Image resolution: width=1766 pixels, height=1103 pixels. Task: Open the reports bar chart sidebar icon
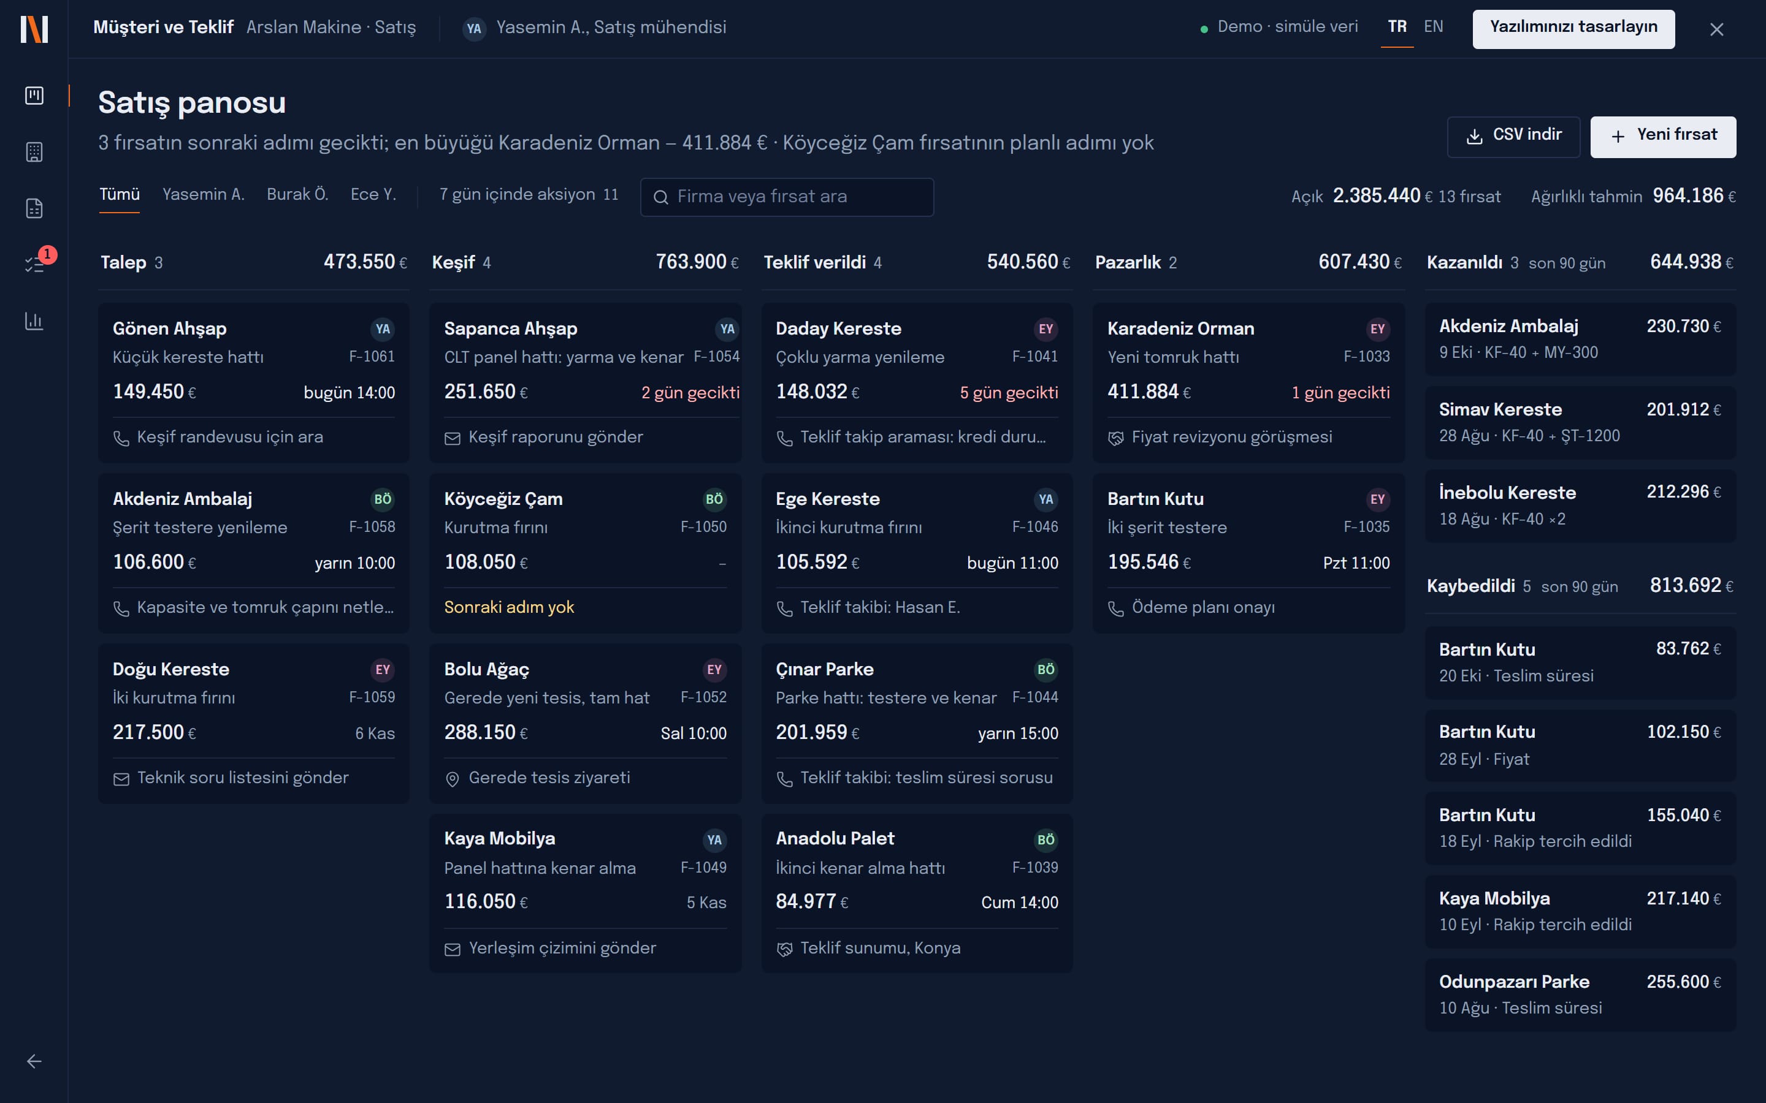[x=34, y=321]
